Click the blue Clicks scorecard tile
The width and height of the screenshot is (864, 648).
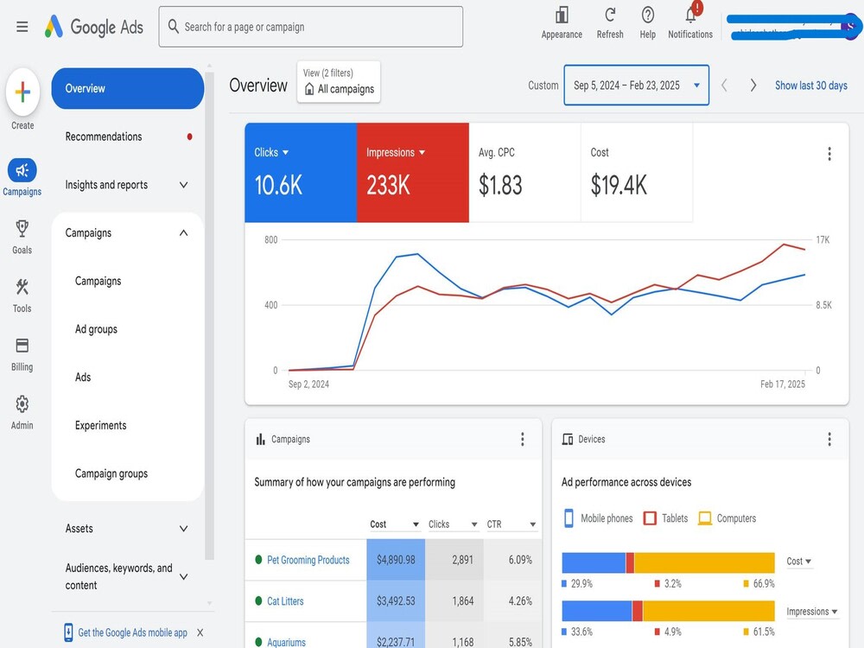click(301, 173)
